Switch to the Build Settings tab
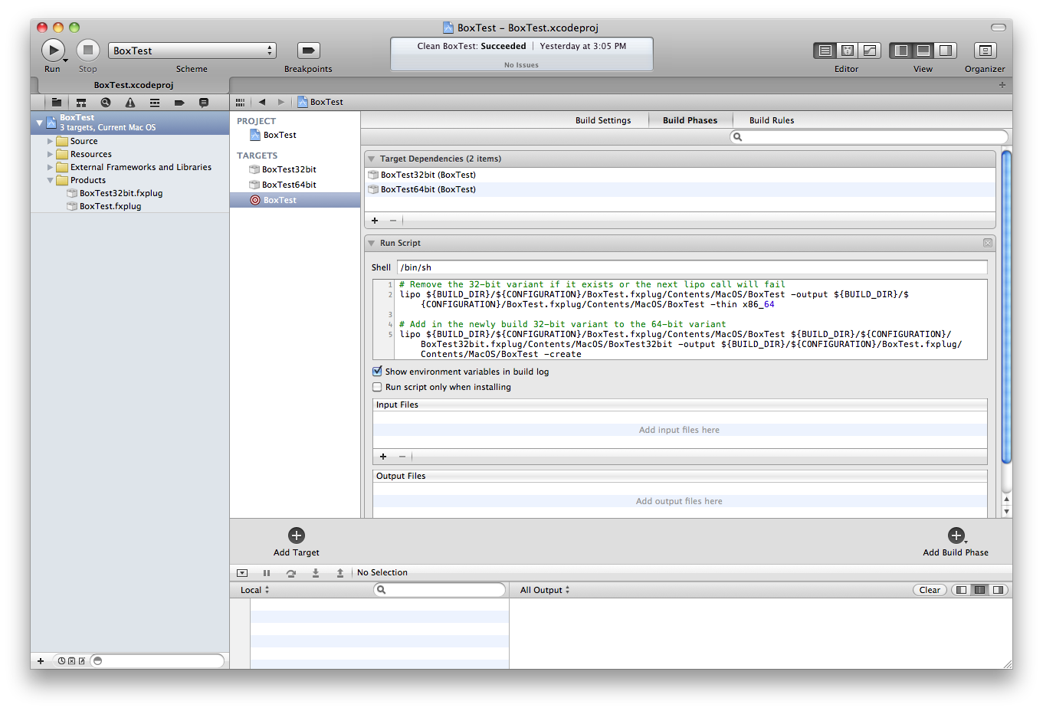The height and width of the screenshot is (711, 1043). (603, 120)
